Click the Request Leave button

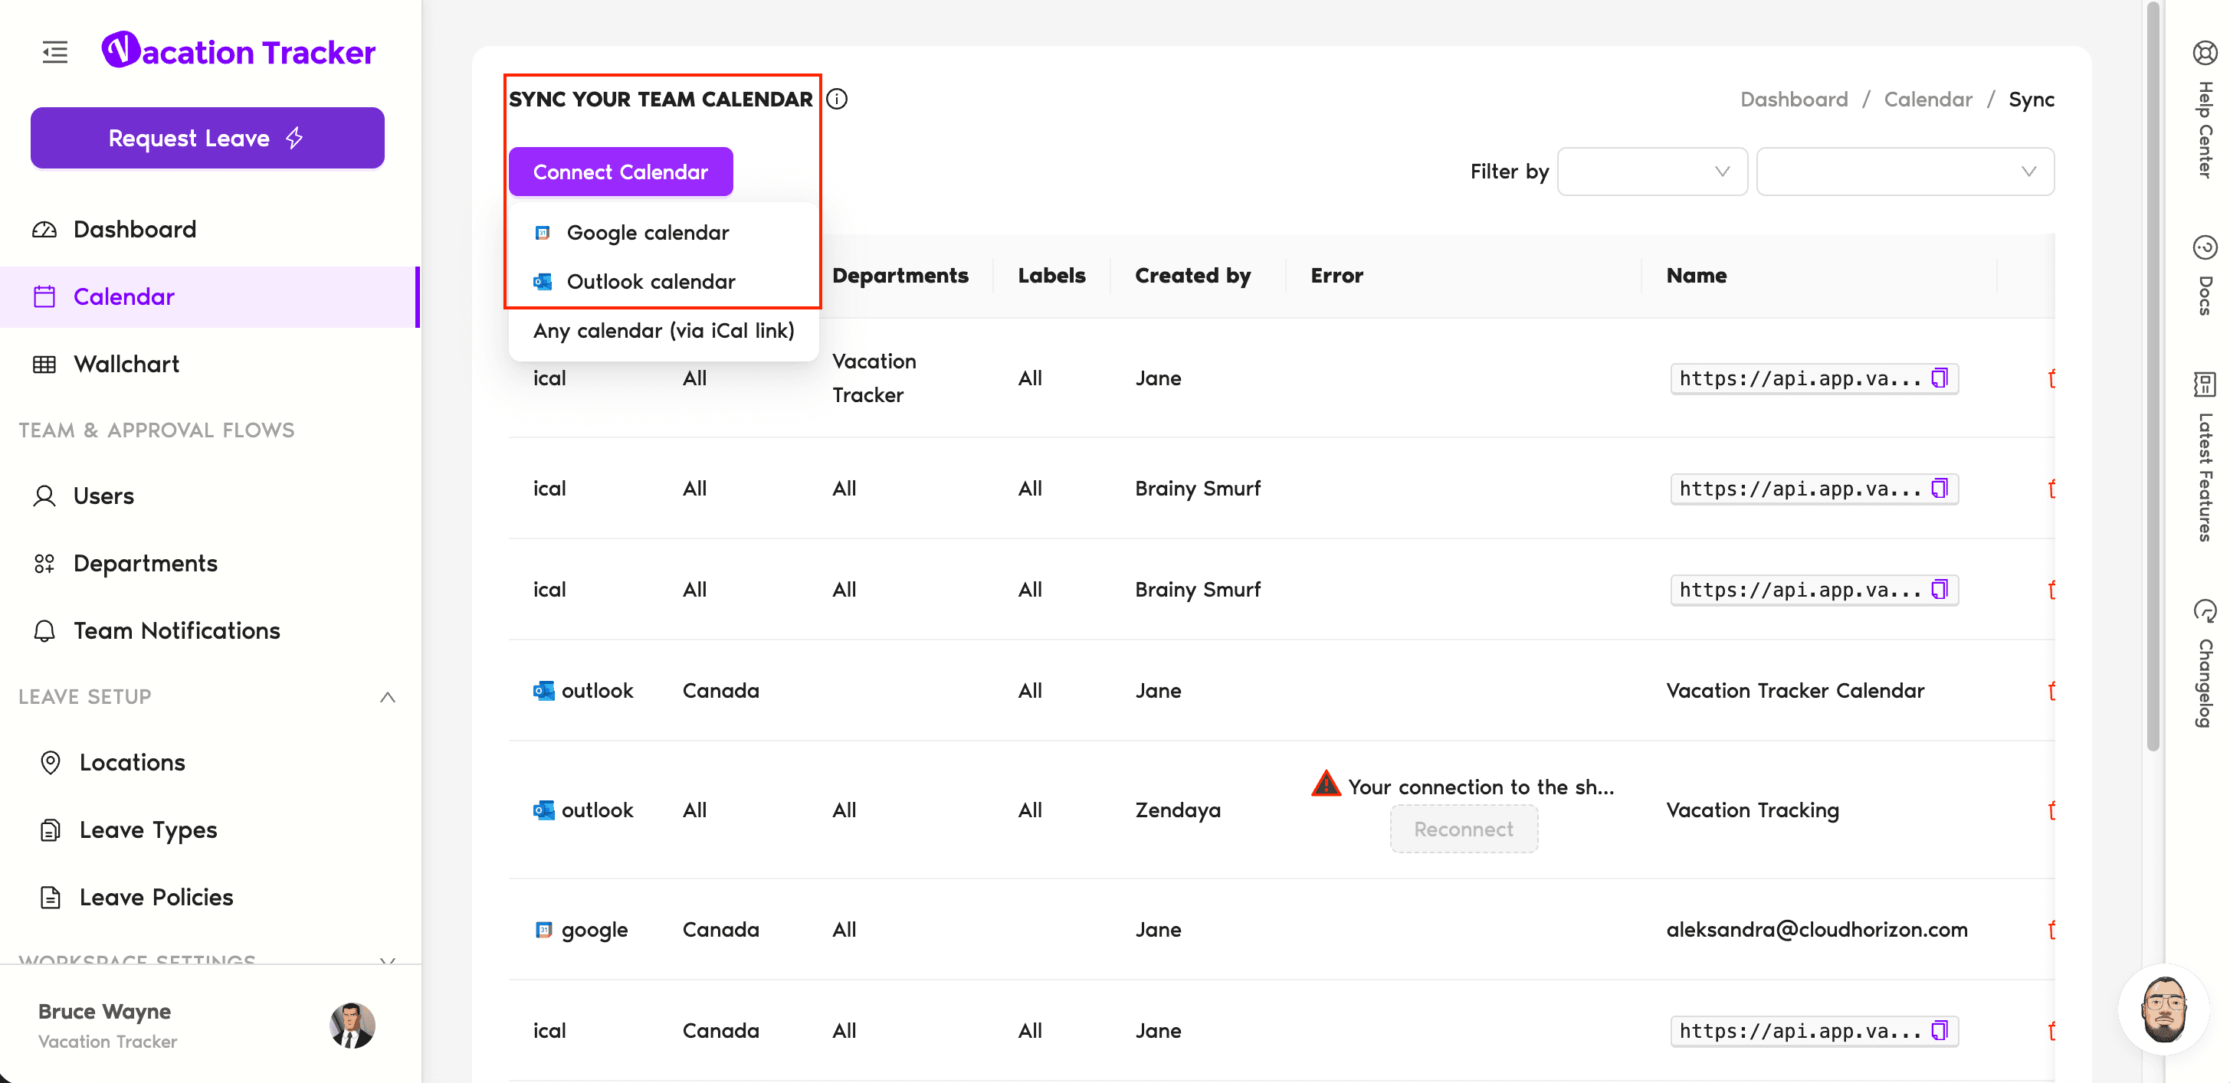[x=207, y=139]
